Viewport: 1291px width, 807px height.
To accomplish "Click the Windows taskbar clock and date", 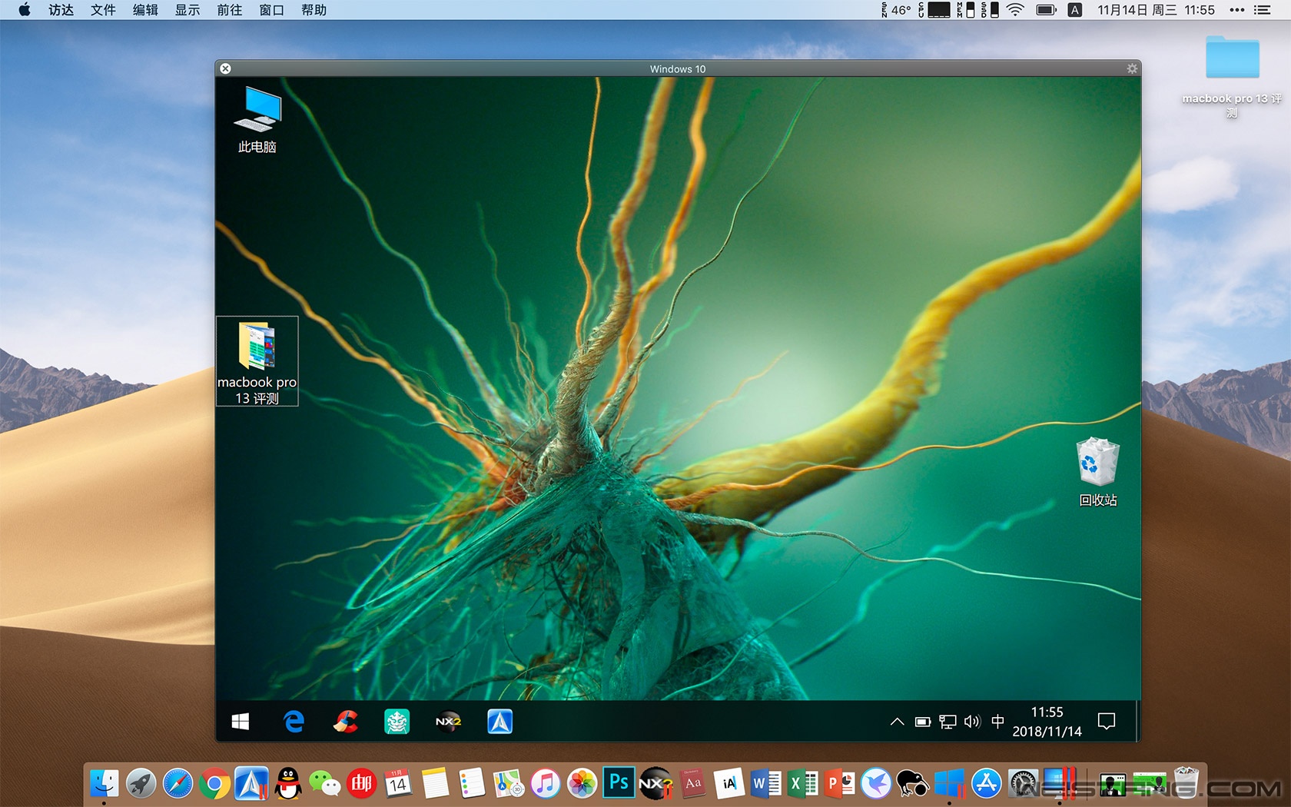I will (1047, 722).
